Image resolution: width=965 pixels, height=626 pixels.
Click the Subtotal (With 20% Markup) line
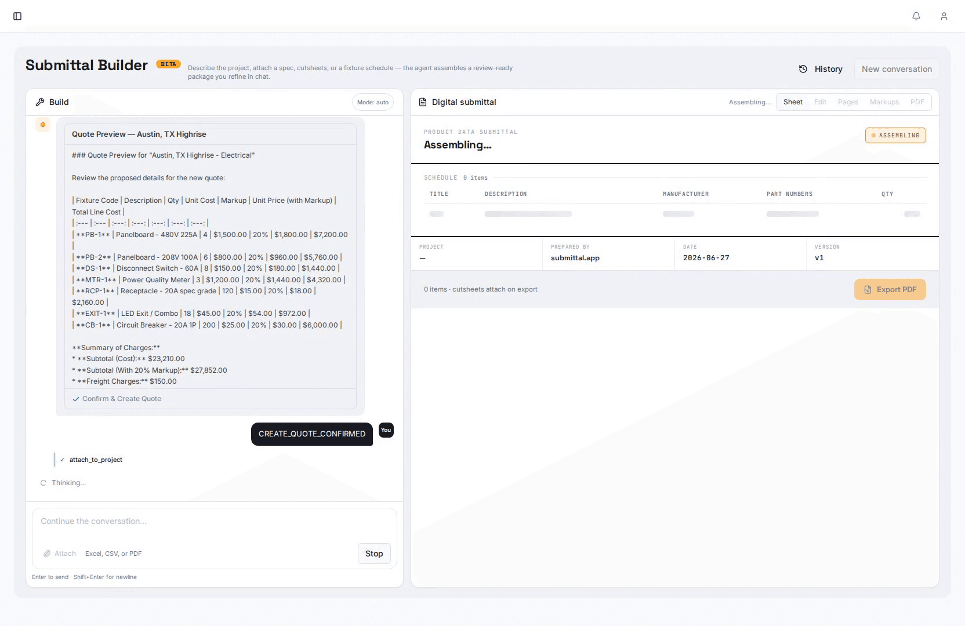[150, 370]
